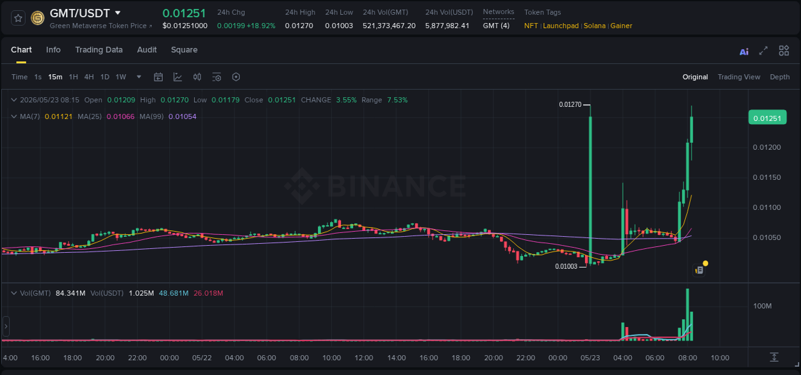Open the go-to-date calendar icon
The width and height of the screenshot is (801, 375).
tap(158, 77)
